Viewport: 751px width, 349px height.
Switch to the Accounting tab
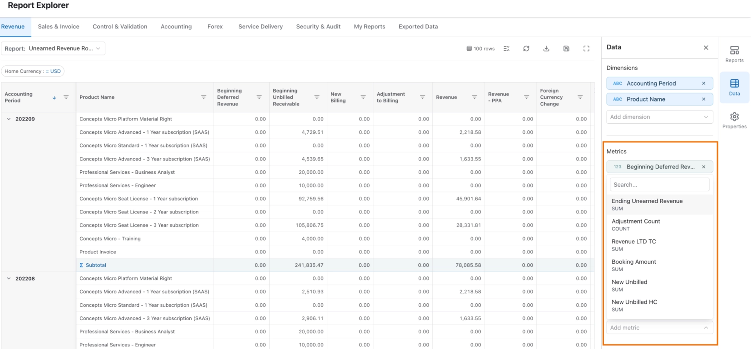tap(176, 26)
